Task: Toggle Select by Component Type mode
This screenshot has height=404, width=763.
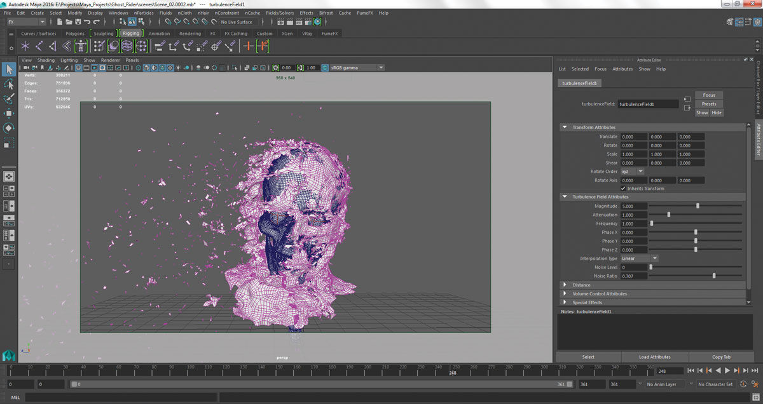Action: pyautogui.click(x=141, y=22)
